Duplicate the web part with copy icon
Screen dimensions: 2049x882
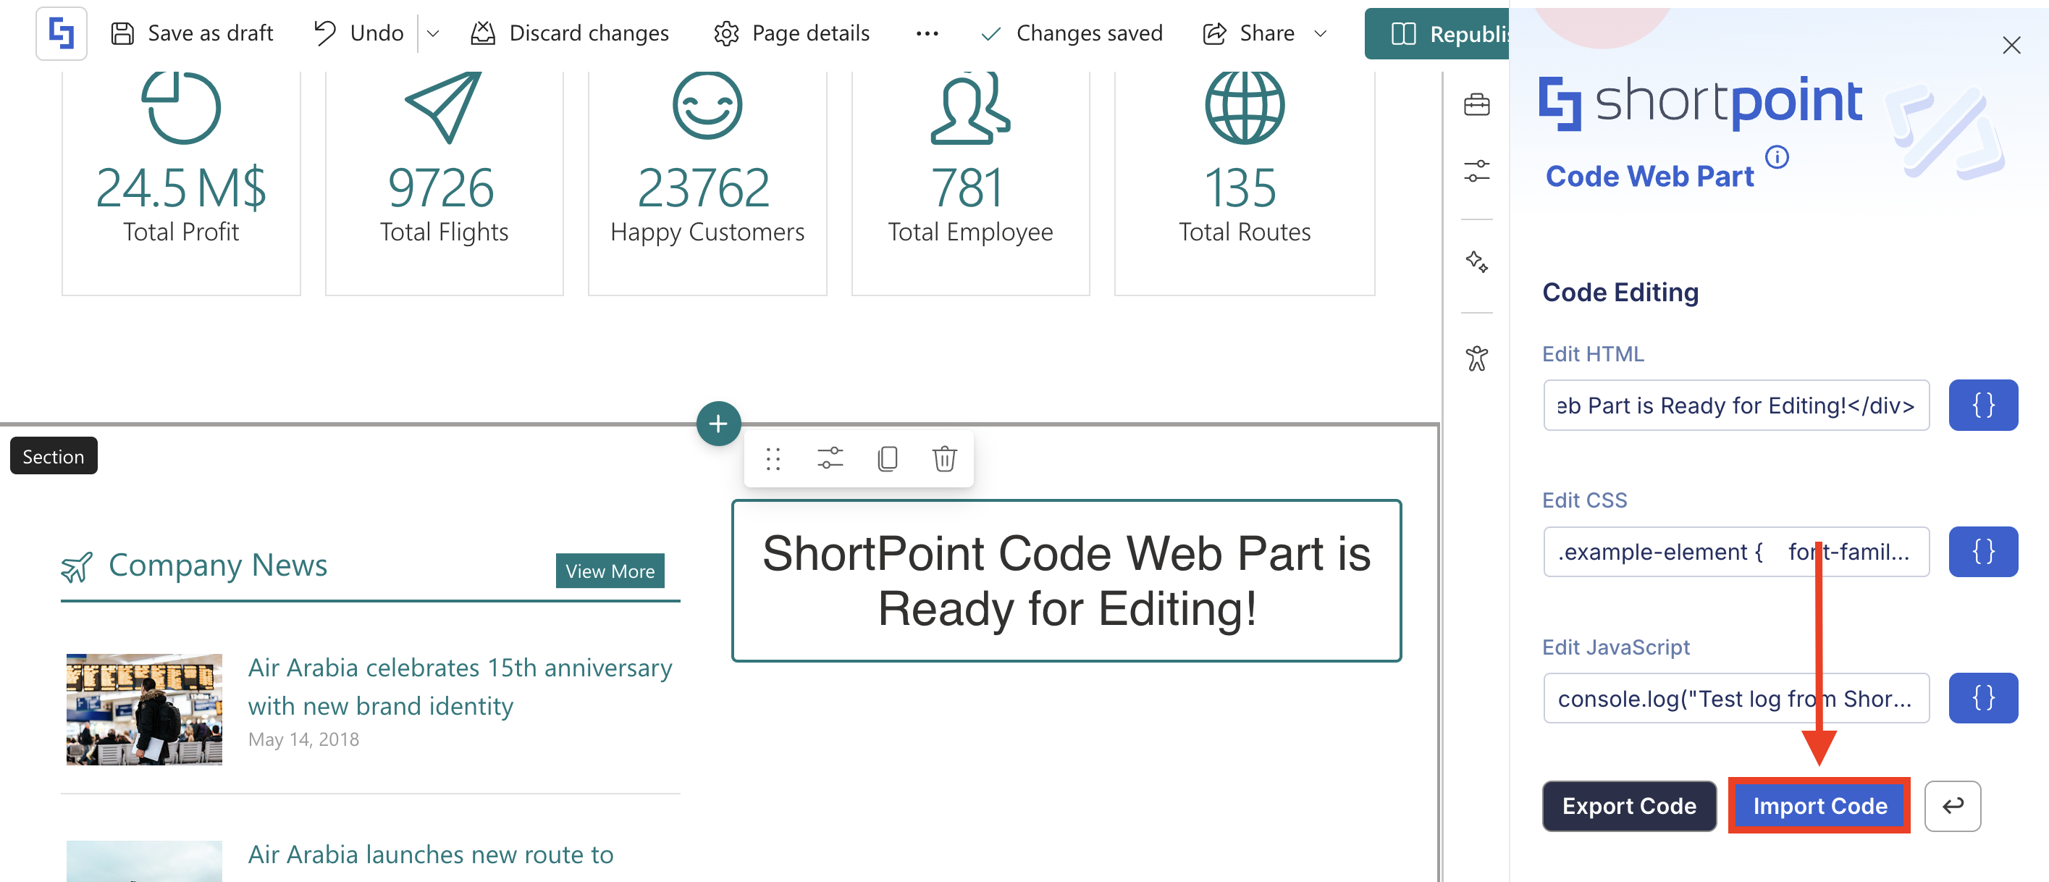887,459
